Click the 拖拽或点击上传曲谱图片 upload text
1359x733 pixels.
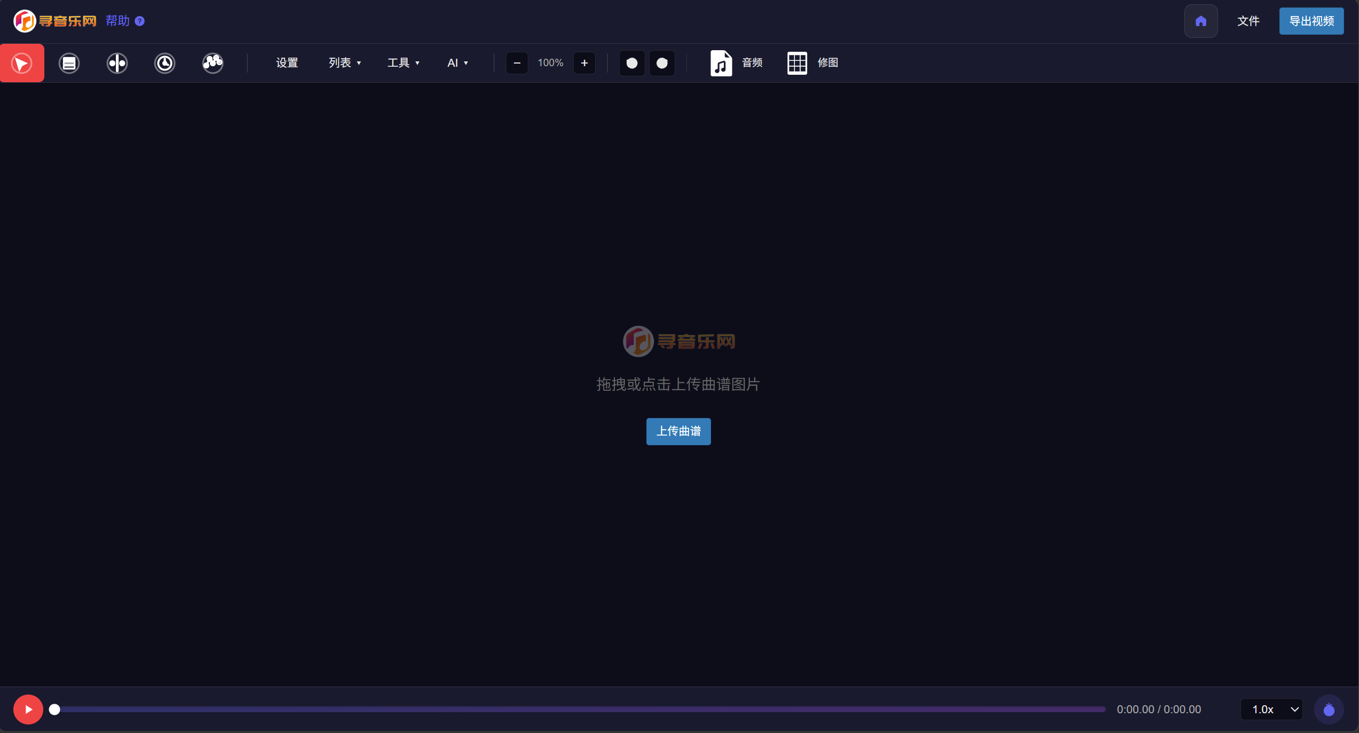(x=678, y=384)
